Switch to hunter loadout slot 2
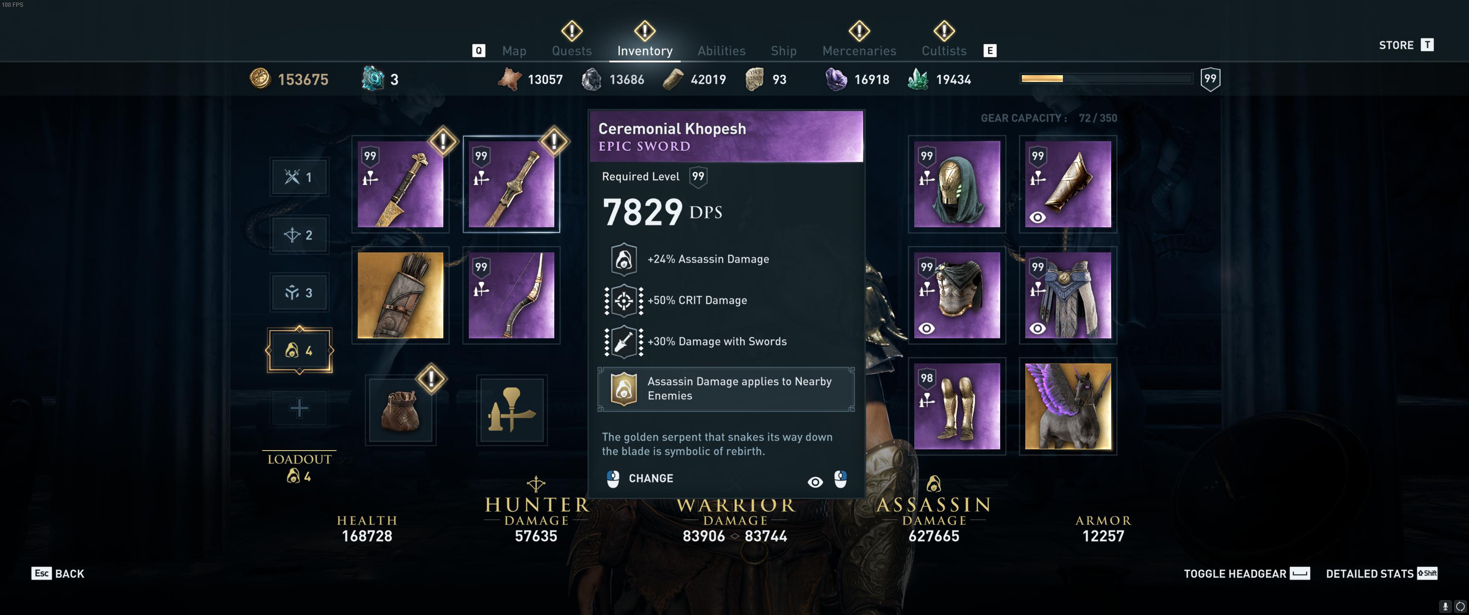 click(x=299, y=235)
